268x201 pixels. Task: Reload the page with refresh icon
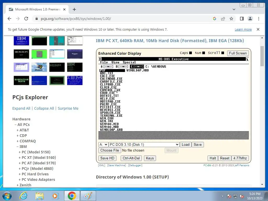(26, 19)
